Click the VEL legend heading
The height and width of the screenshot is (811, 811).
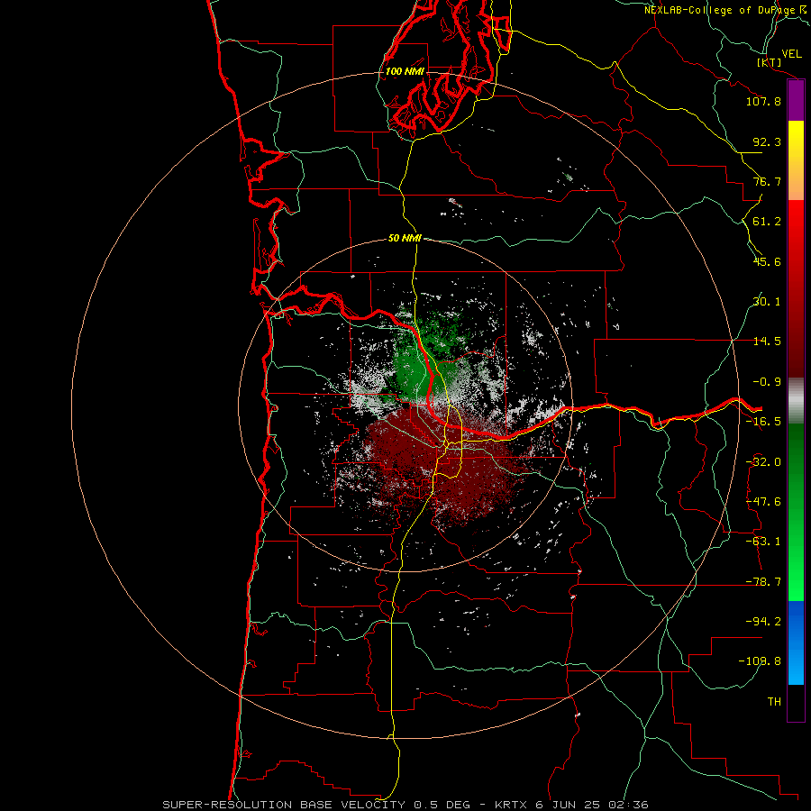tap(791, 54)
